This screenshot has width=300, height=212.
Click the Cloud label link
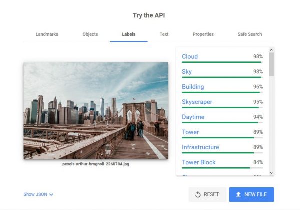tap(190, 57)
